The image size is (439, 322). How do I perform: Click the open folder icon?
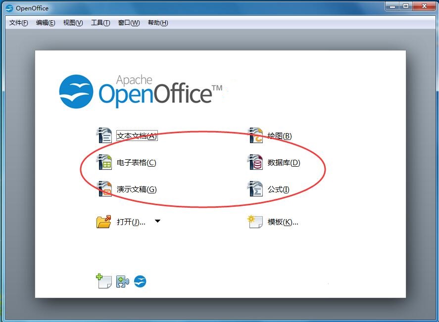(x=104, y=222)
